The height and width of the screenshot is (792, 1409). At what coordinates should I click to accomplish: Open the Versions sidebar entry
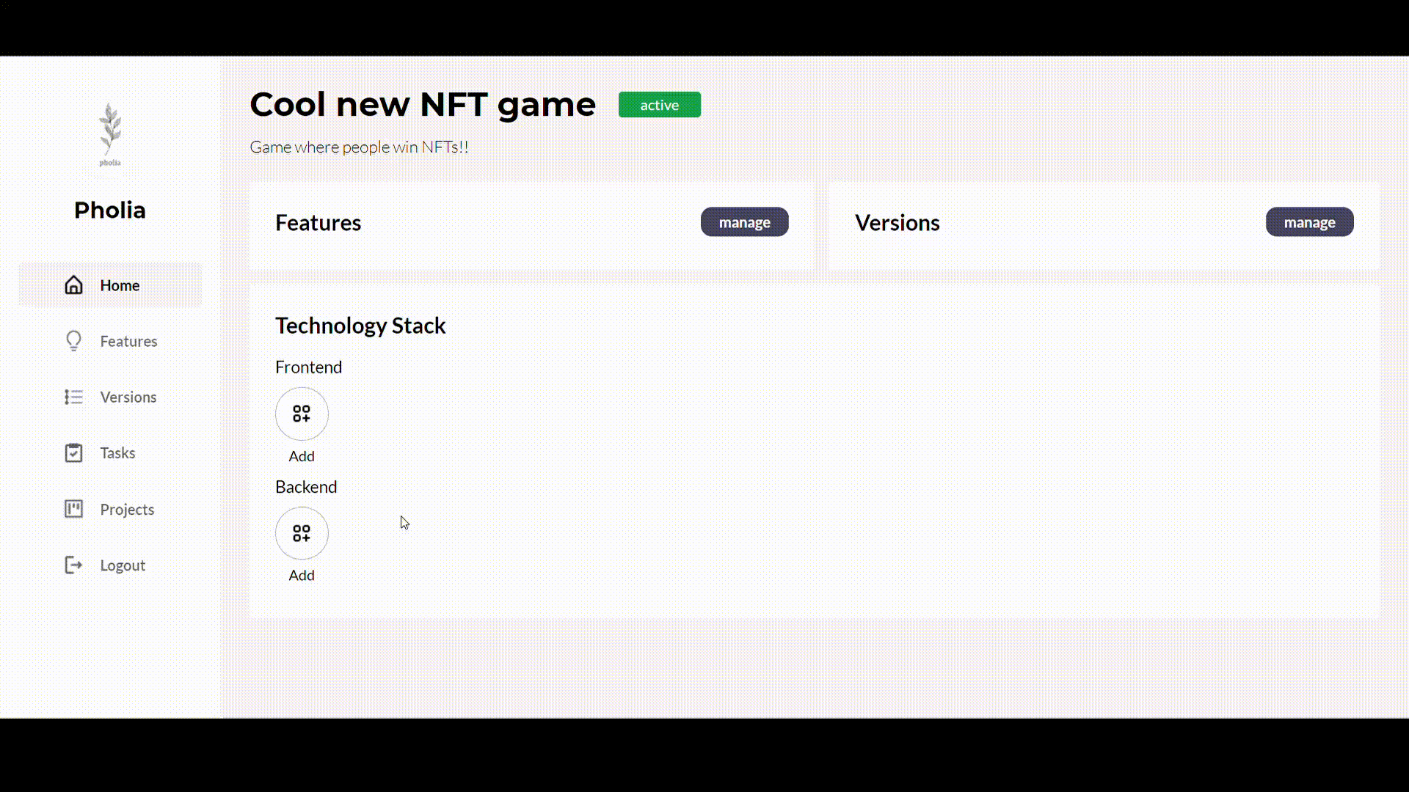coord(128,397)
